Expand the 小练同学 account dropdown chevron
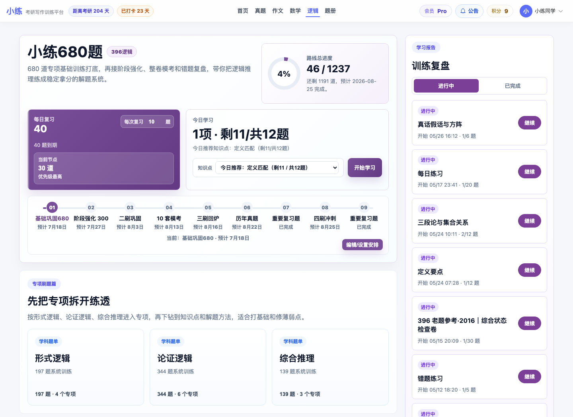573x417 pixels. point(561,11)
